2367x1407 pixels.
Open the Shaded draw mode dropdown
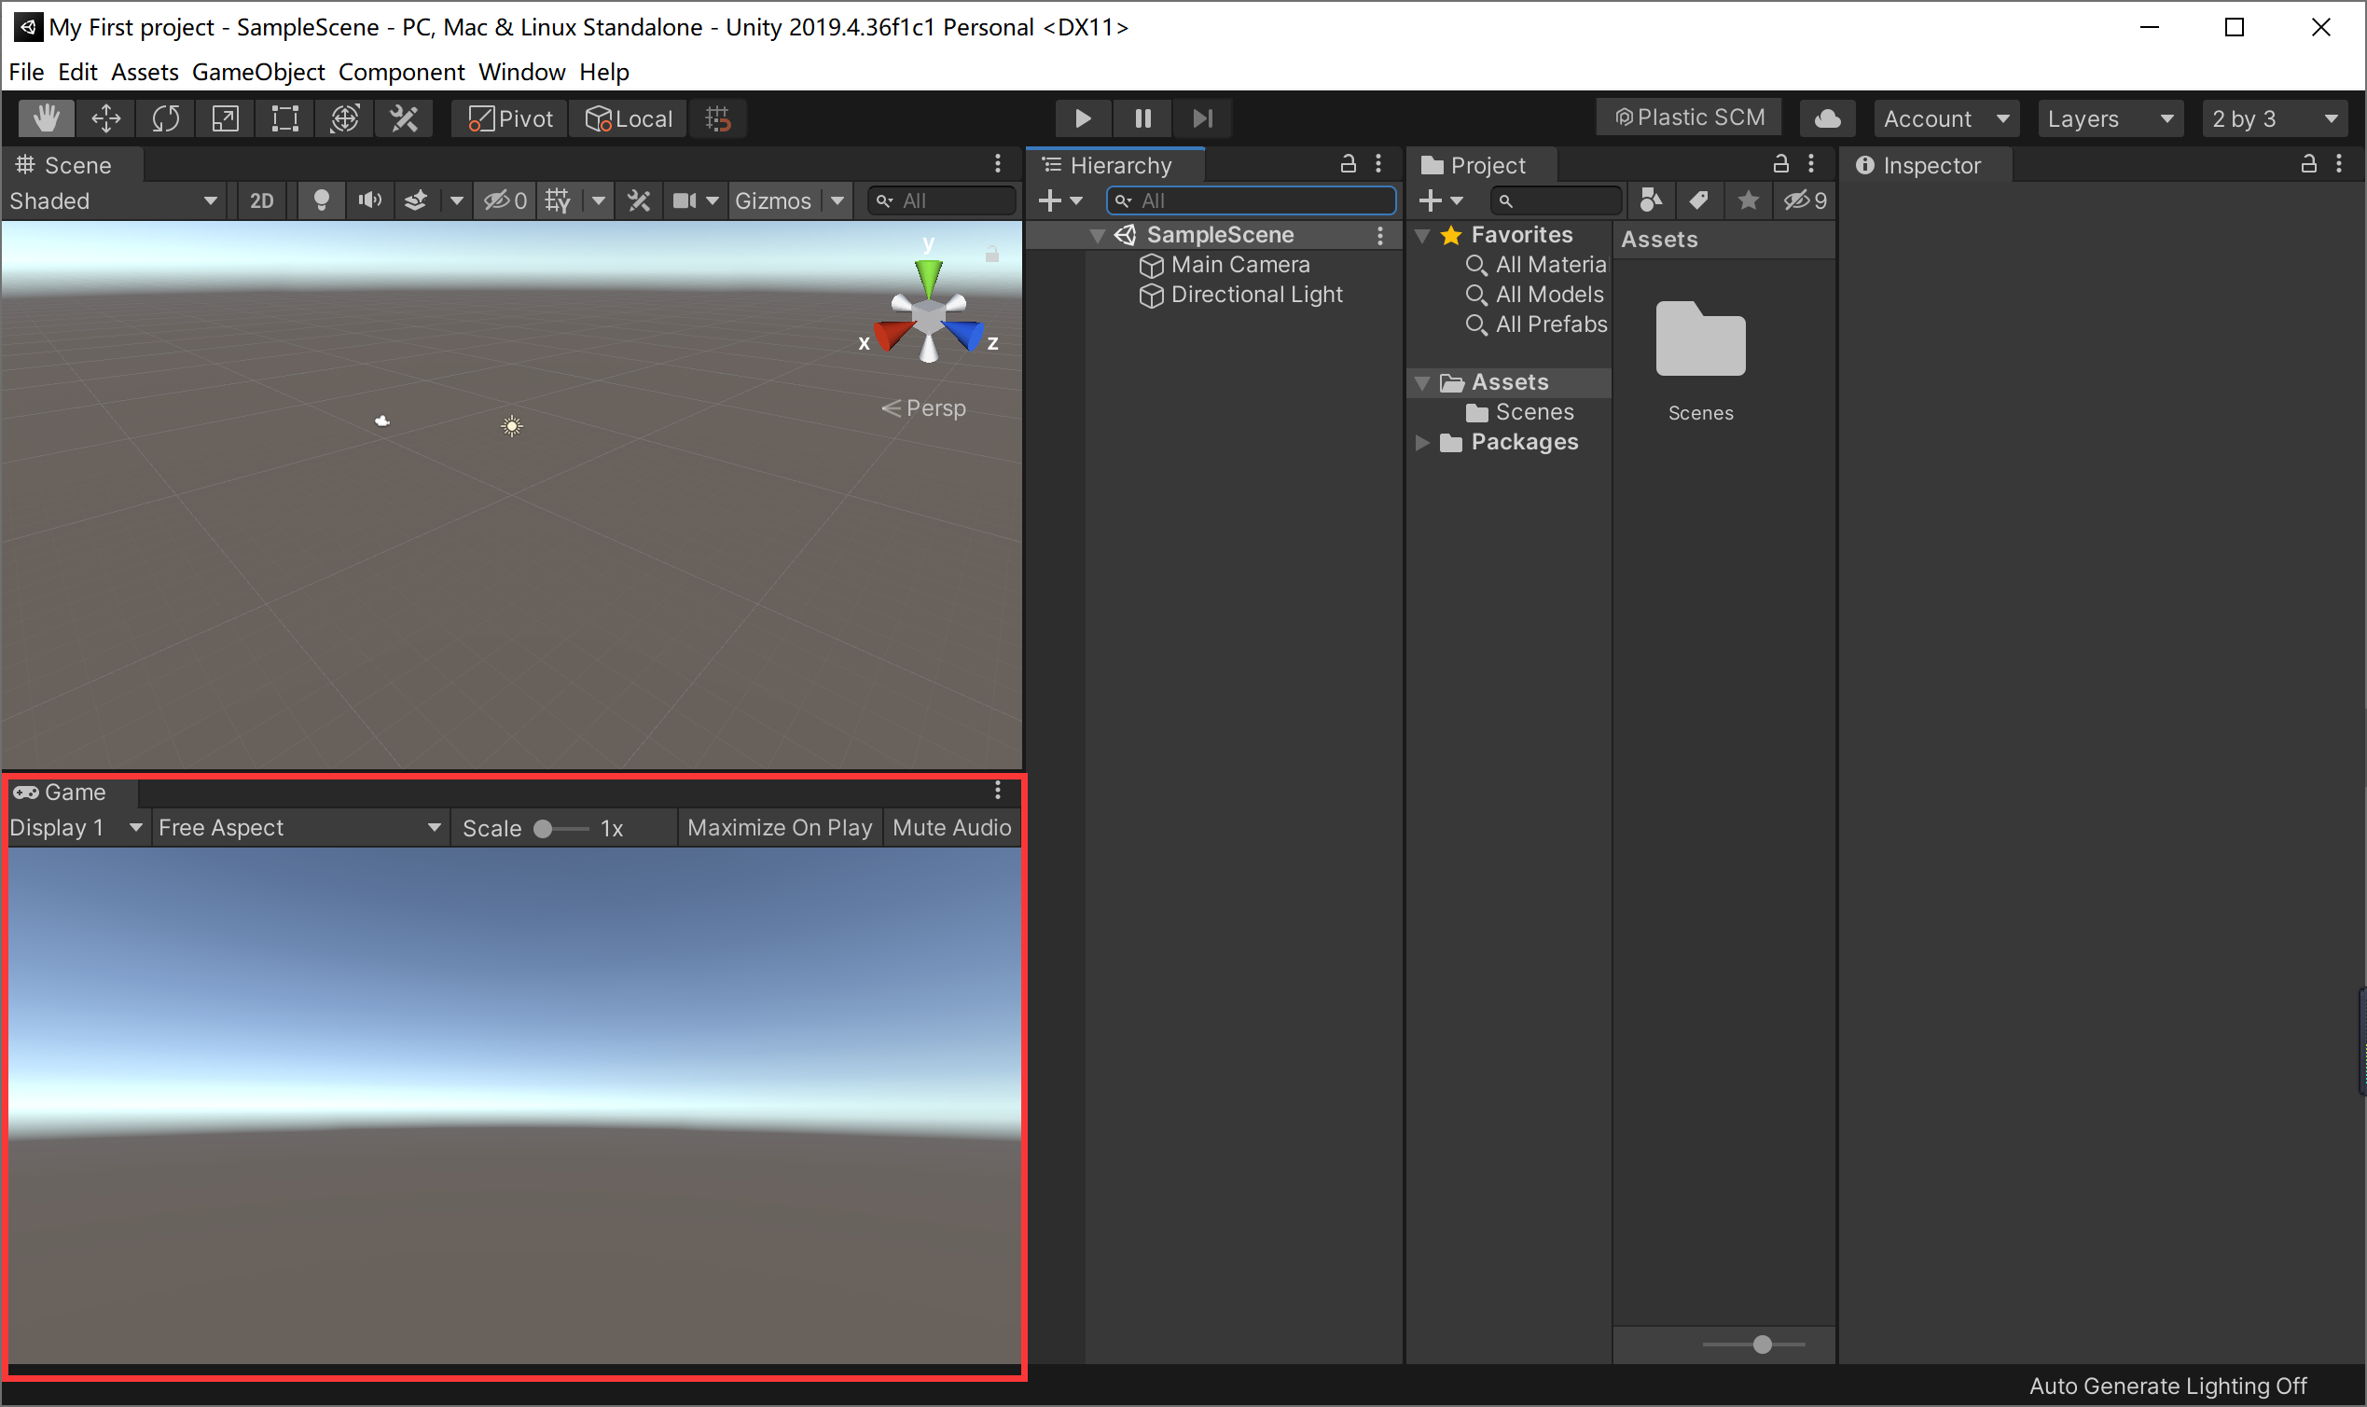tap(113, 200)
